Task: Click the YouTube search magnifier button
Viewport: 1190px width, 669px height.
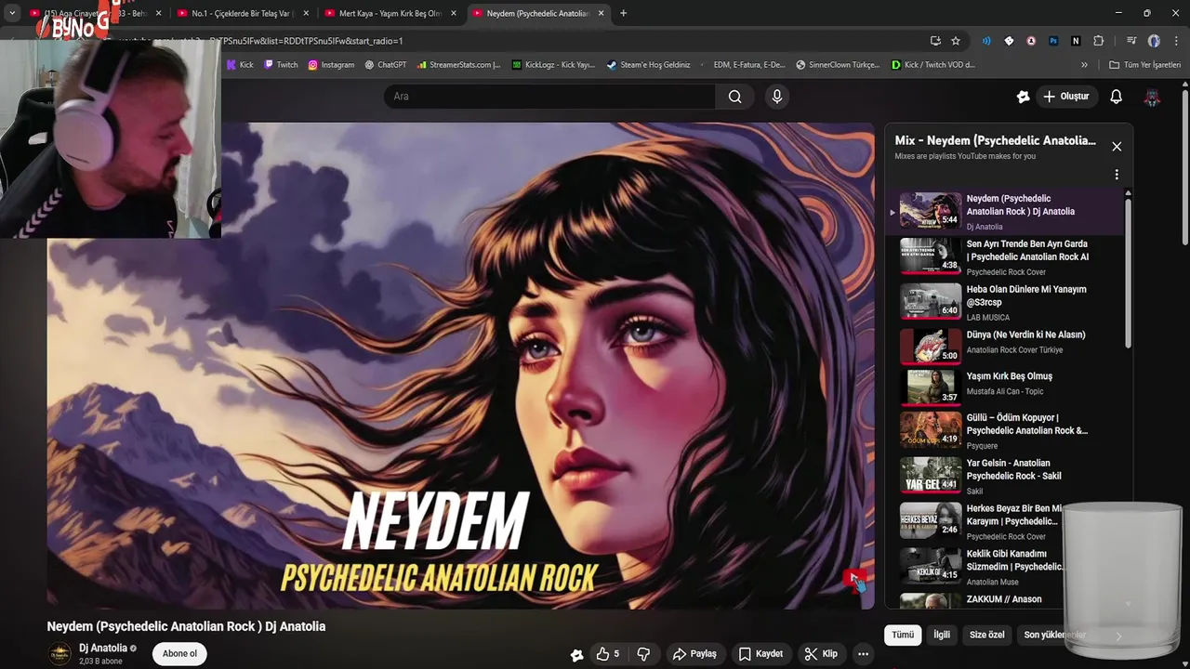Action: (735, 97)
